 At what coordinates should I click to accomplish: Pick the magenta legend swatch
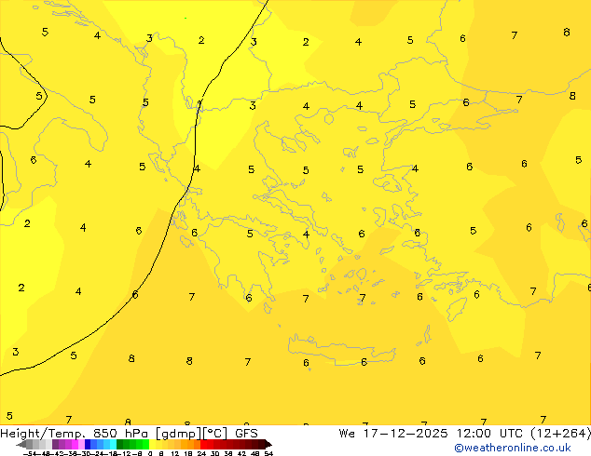pyautogui.click(x=75, y=444)
